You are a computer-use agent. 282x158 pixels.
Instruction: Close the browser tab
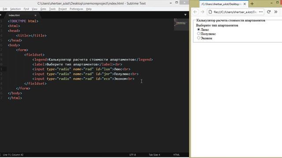[245, 4]
